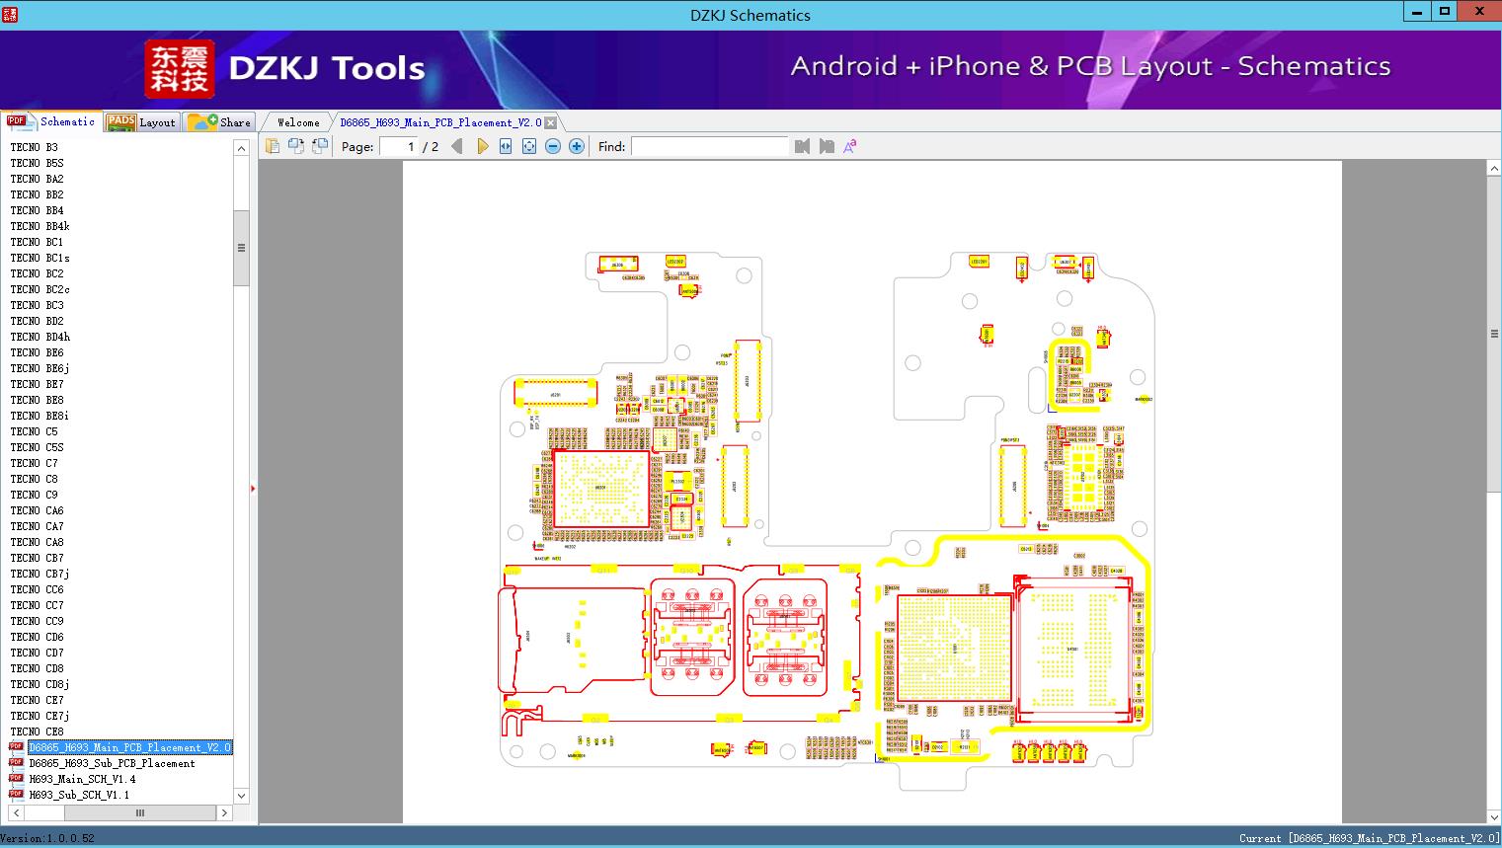
Task: Click the find-next search arrow icon
Action: click(x=828, y=145)
